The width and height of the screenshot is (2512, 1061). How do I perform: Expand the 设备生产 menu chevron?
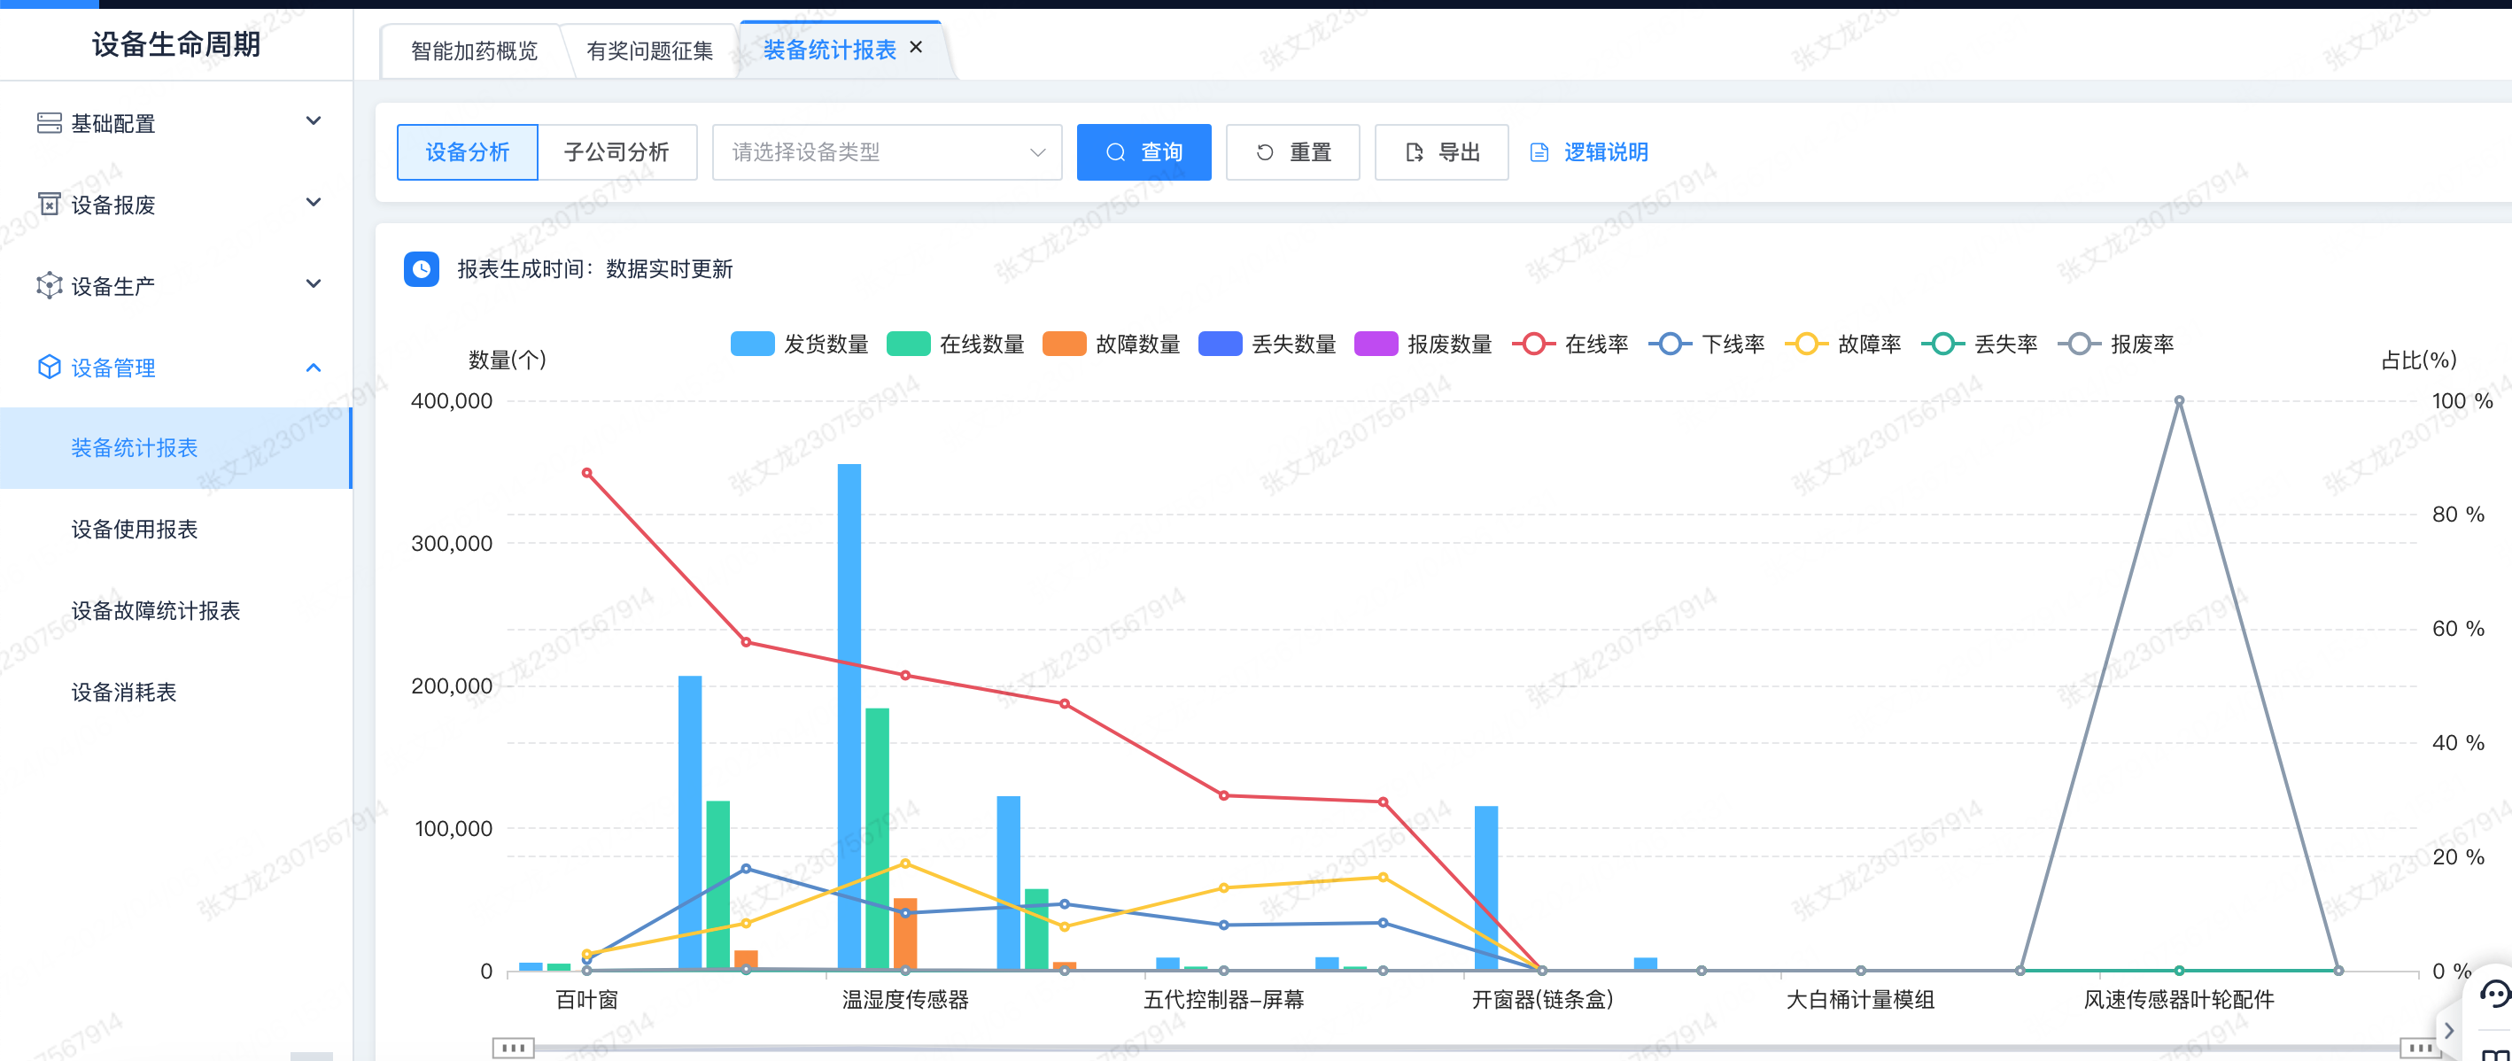point(313,283)
